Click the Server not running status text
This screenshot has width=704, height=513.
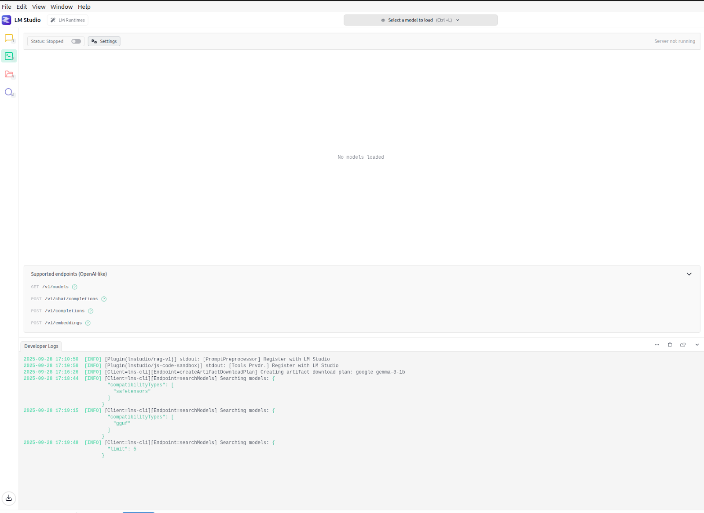(675, 41)
